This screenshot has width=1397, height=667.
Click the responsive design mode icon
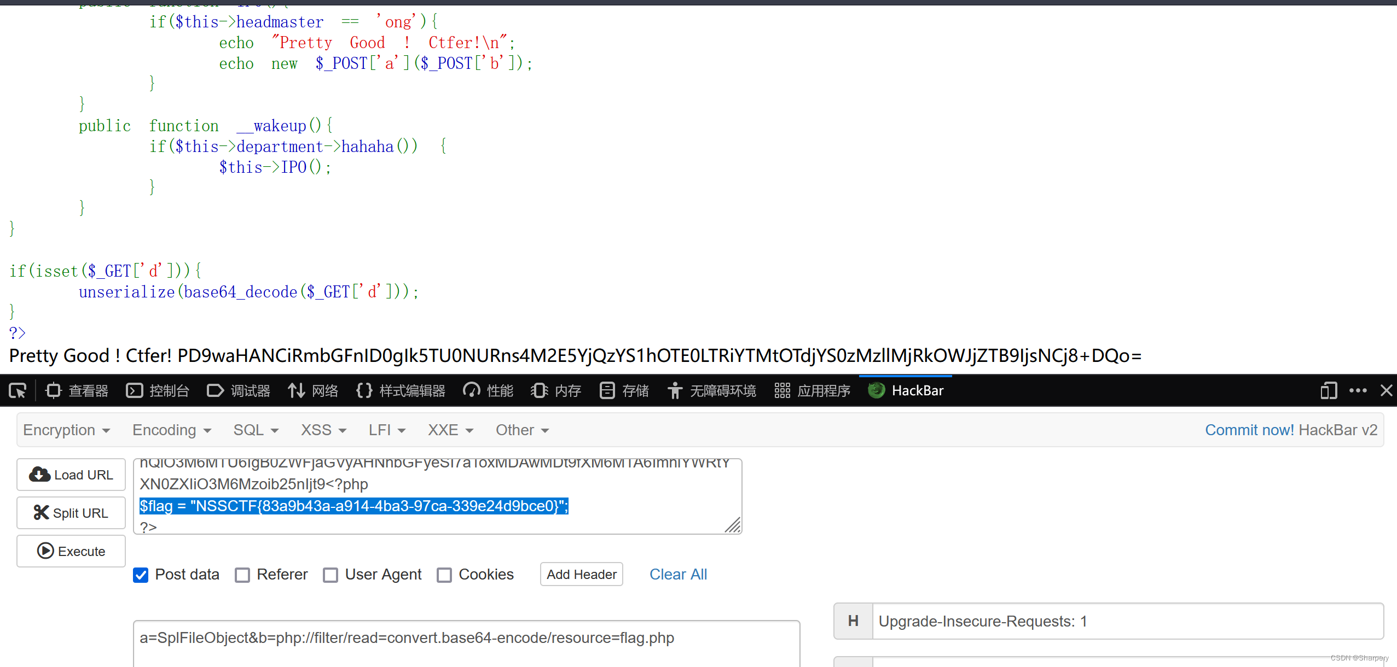pos(1328,390)
